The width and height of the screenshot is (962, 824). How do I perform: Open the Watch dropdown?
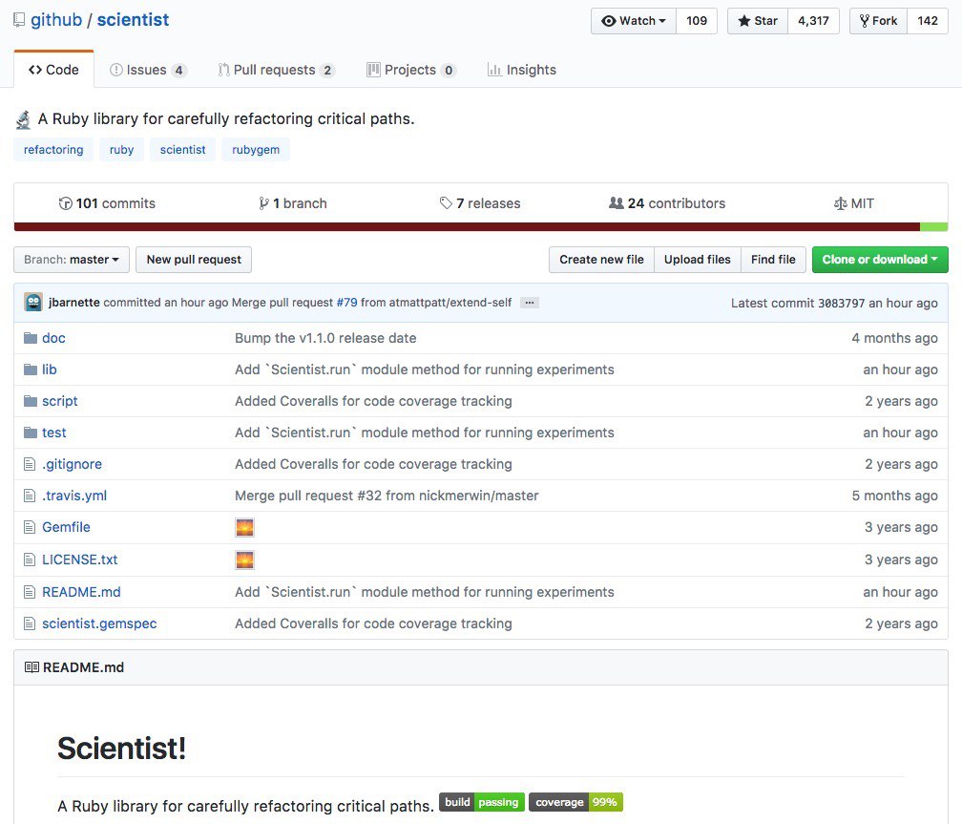click(x=634, y=21)
